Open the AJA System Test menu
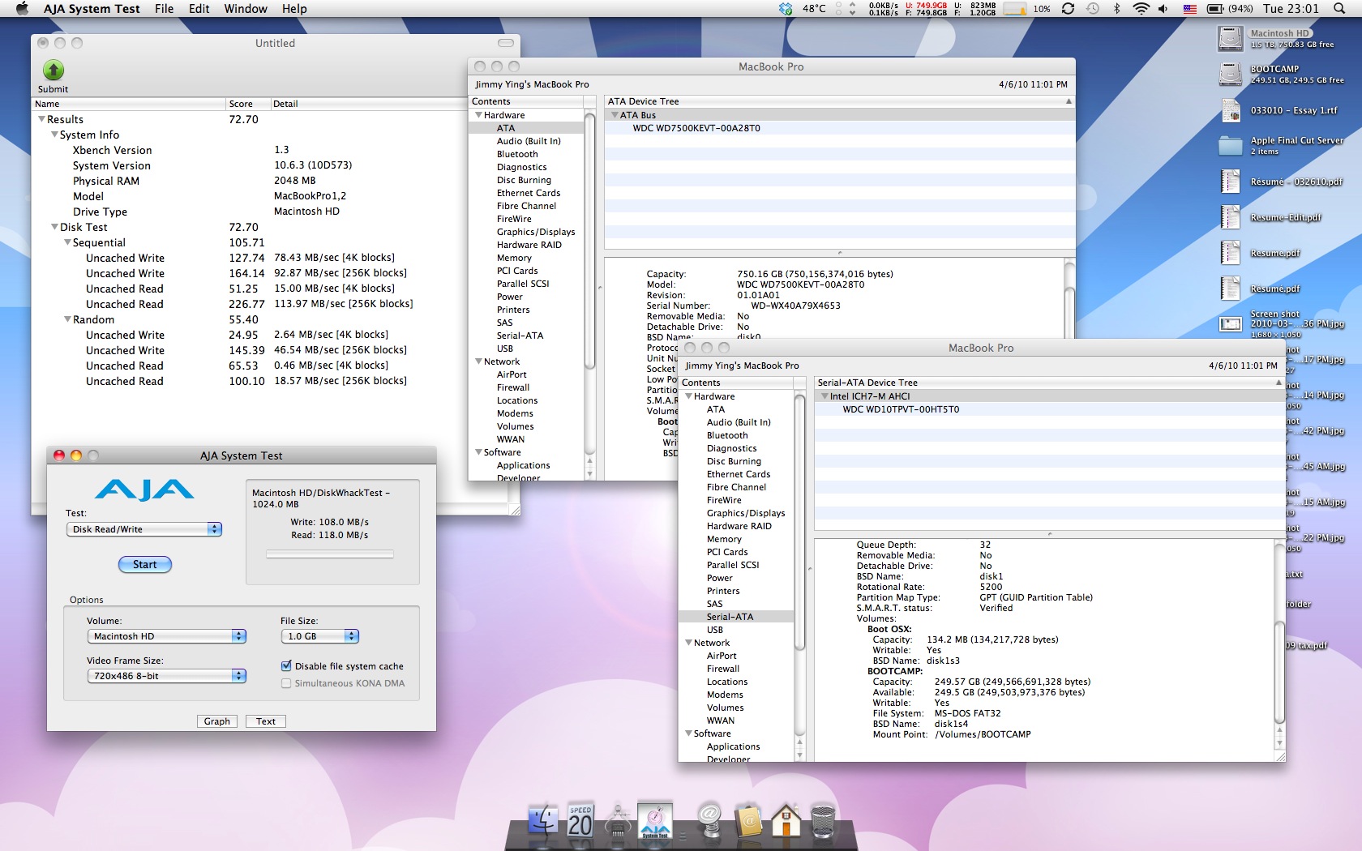Screen dimensions: 1362x851 [92, 9]
